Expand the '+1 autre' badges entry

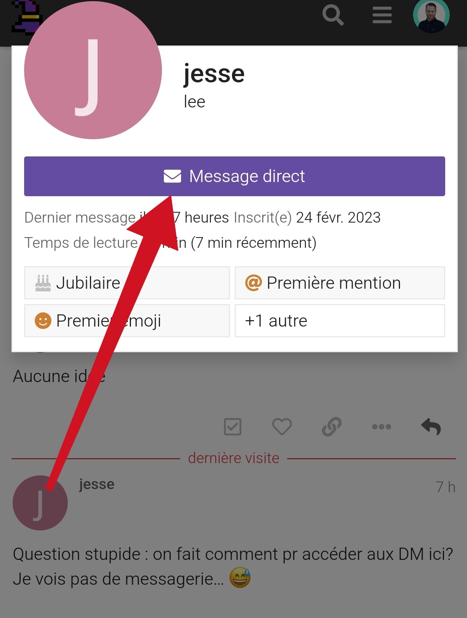coord(340,320)
